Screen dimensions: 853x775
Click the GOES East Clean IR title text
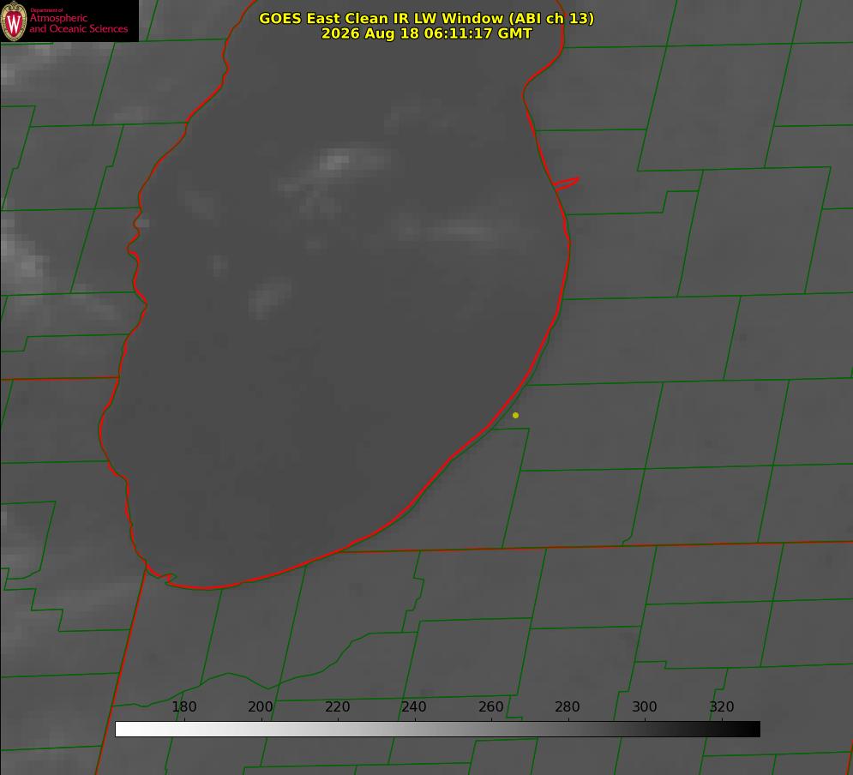click(x=427, y=18)
